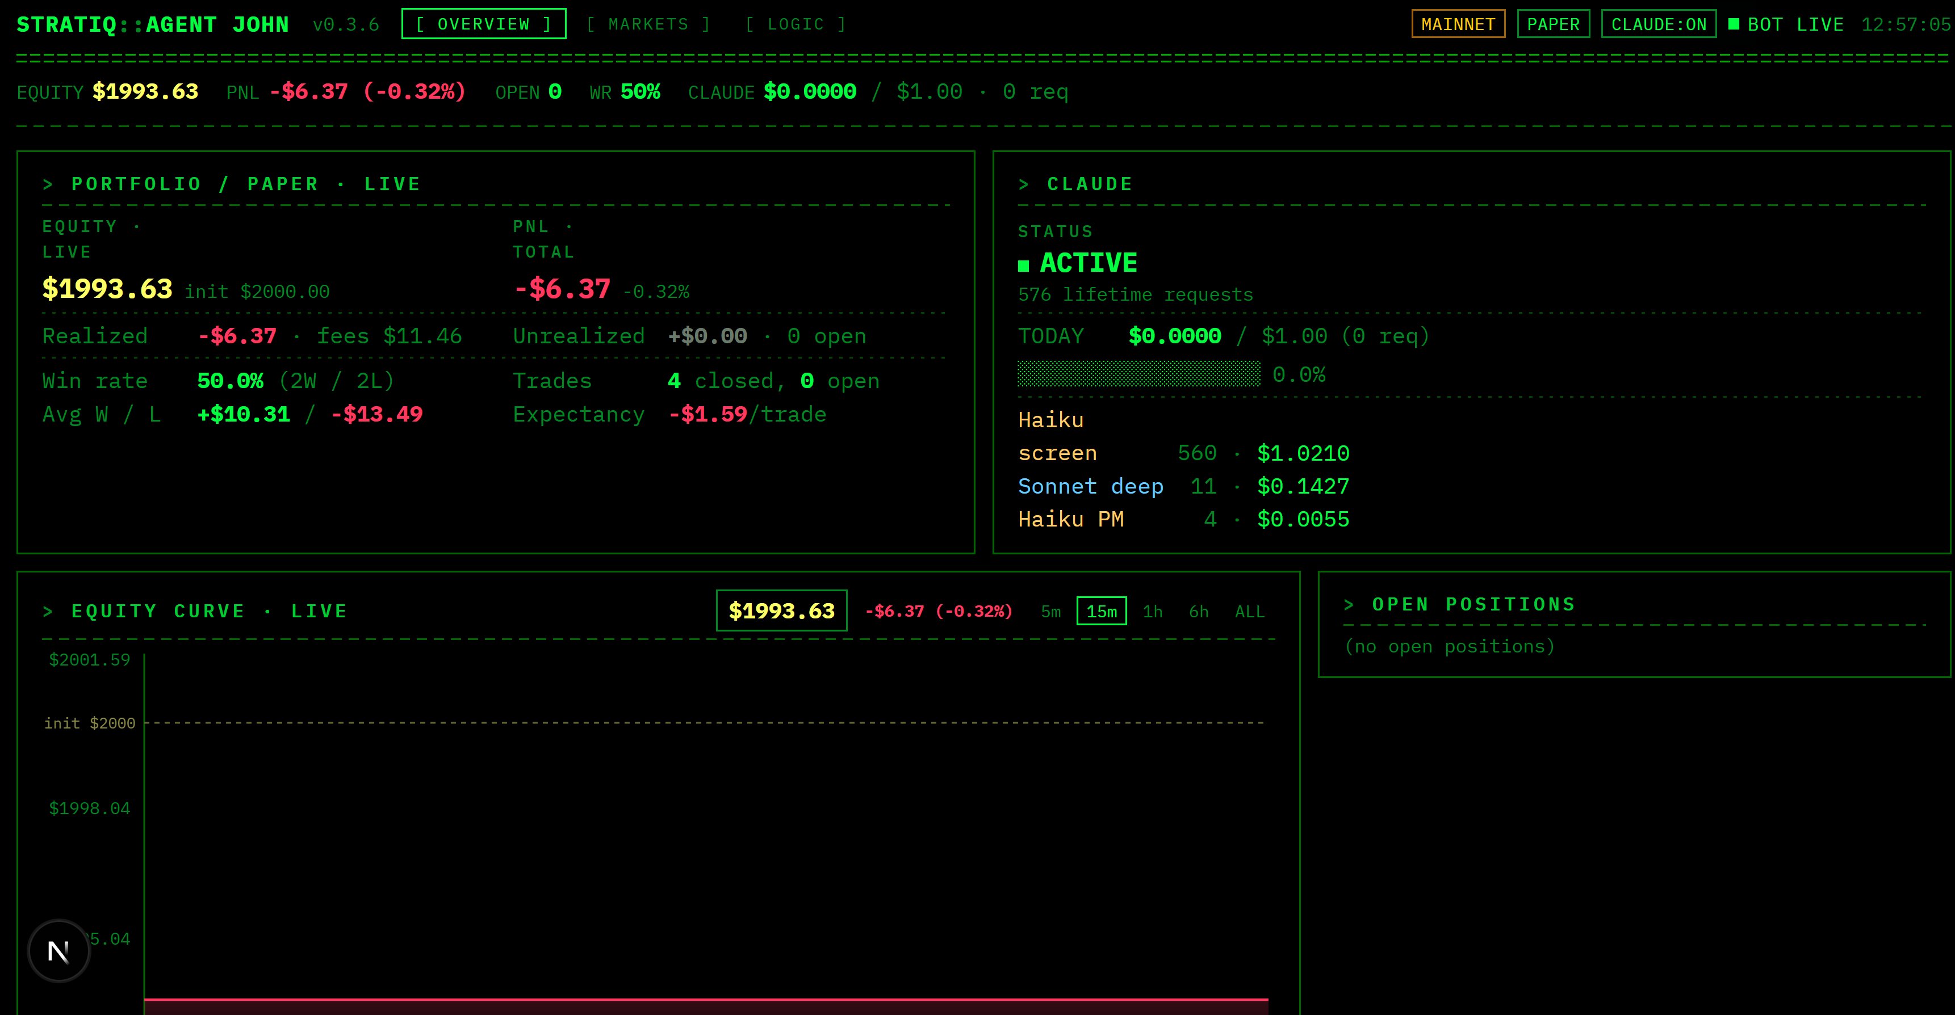The height and width of the screenshot is (1015, 1955).
Task: Click the init $2000.00 label in portfolio
Action: 257,292
